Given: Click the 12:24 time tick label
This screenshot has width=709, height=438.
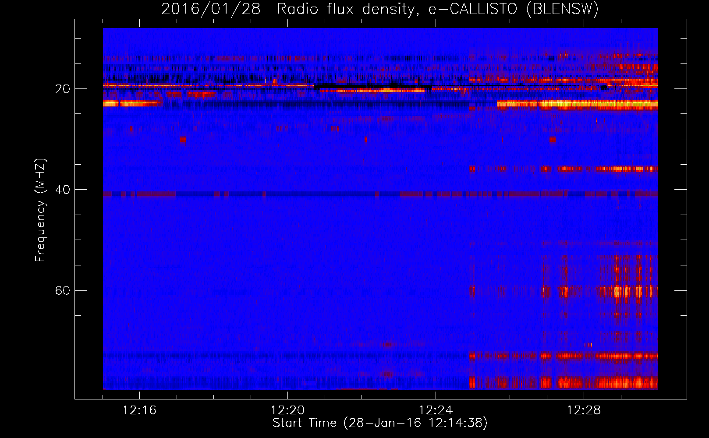Looking at the screenshot, I should tap(436, 410).
